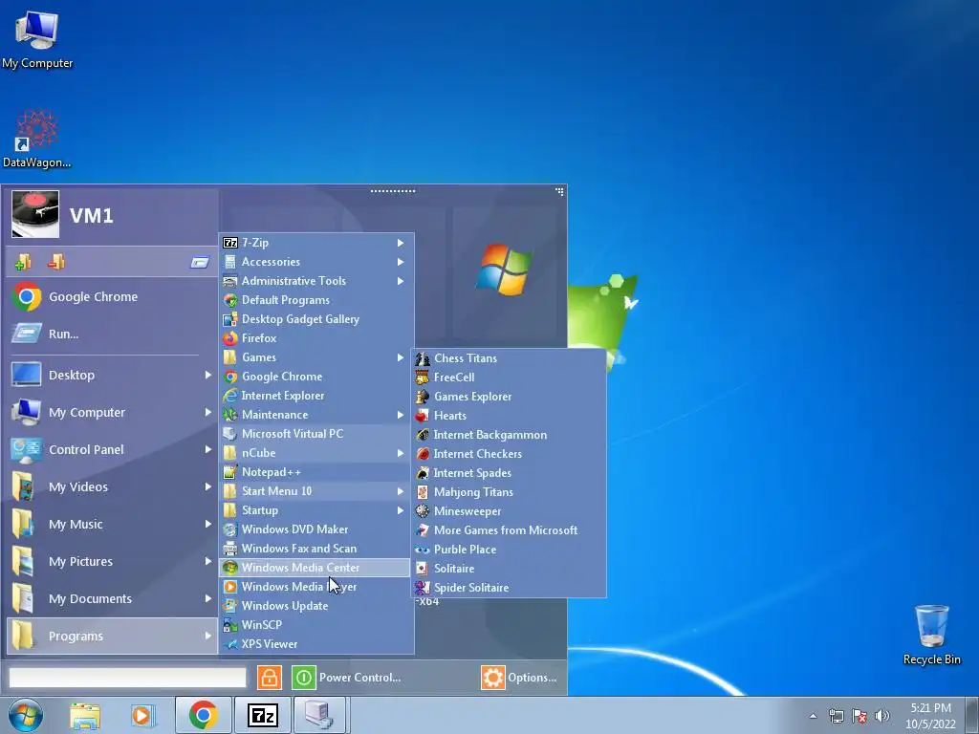Expand the Games folder entry
Screen dimensions: 979x734
(x=315, y=357)
